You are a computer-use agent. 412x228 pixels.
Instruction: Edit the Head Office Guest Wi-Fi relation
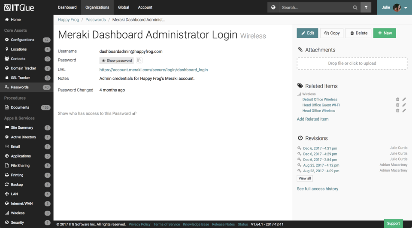coord(404,105)
